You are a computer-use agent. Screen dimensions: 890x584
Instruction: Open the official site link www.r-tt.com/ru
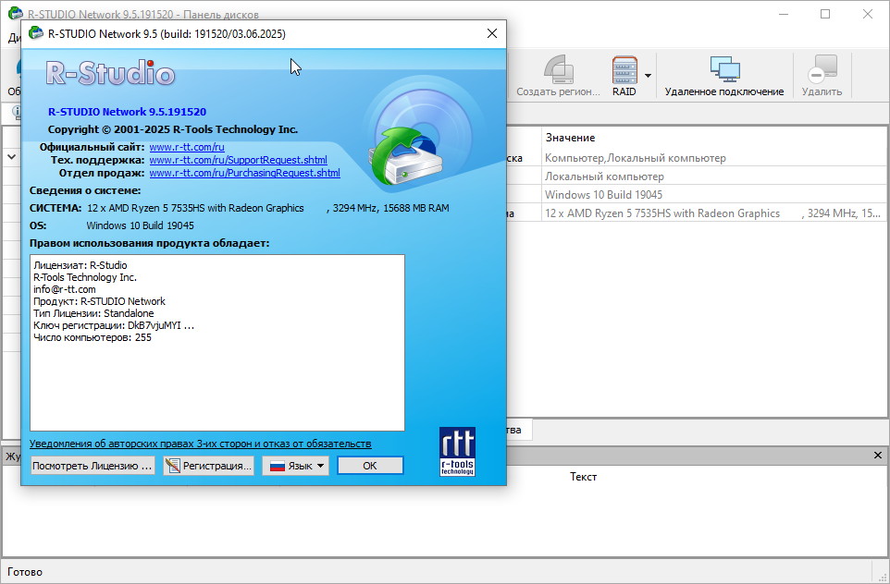point(187,147)
